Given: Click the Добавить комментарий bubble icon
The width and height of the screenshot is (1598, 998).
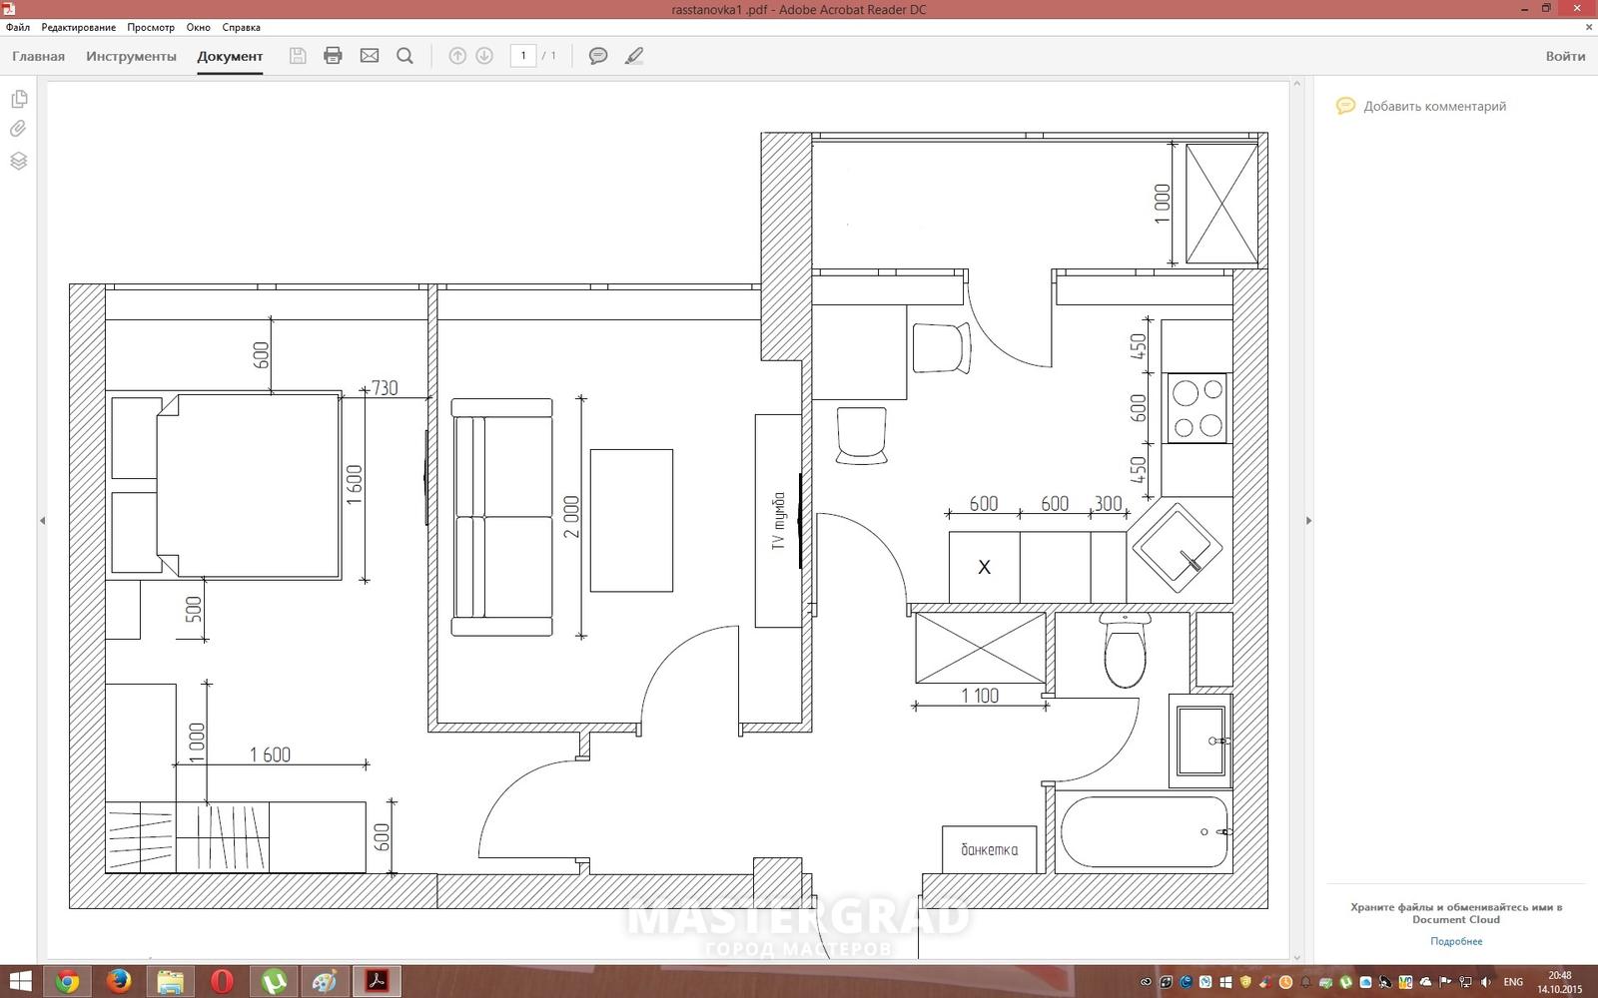Looking at the screenshot, I should click(x=1346, y=106).
